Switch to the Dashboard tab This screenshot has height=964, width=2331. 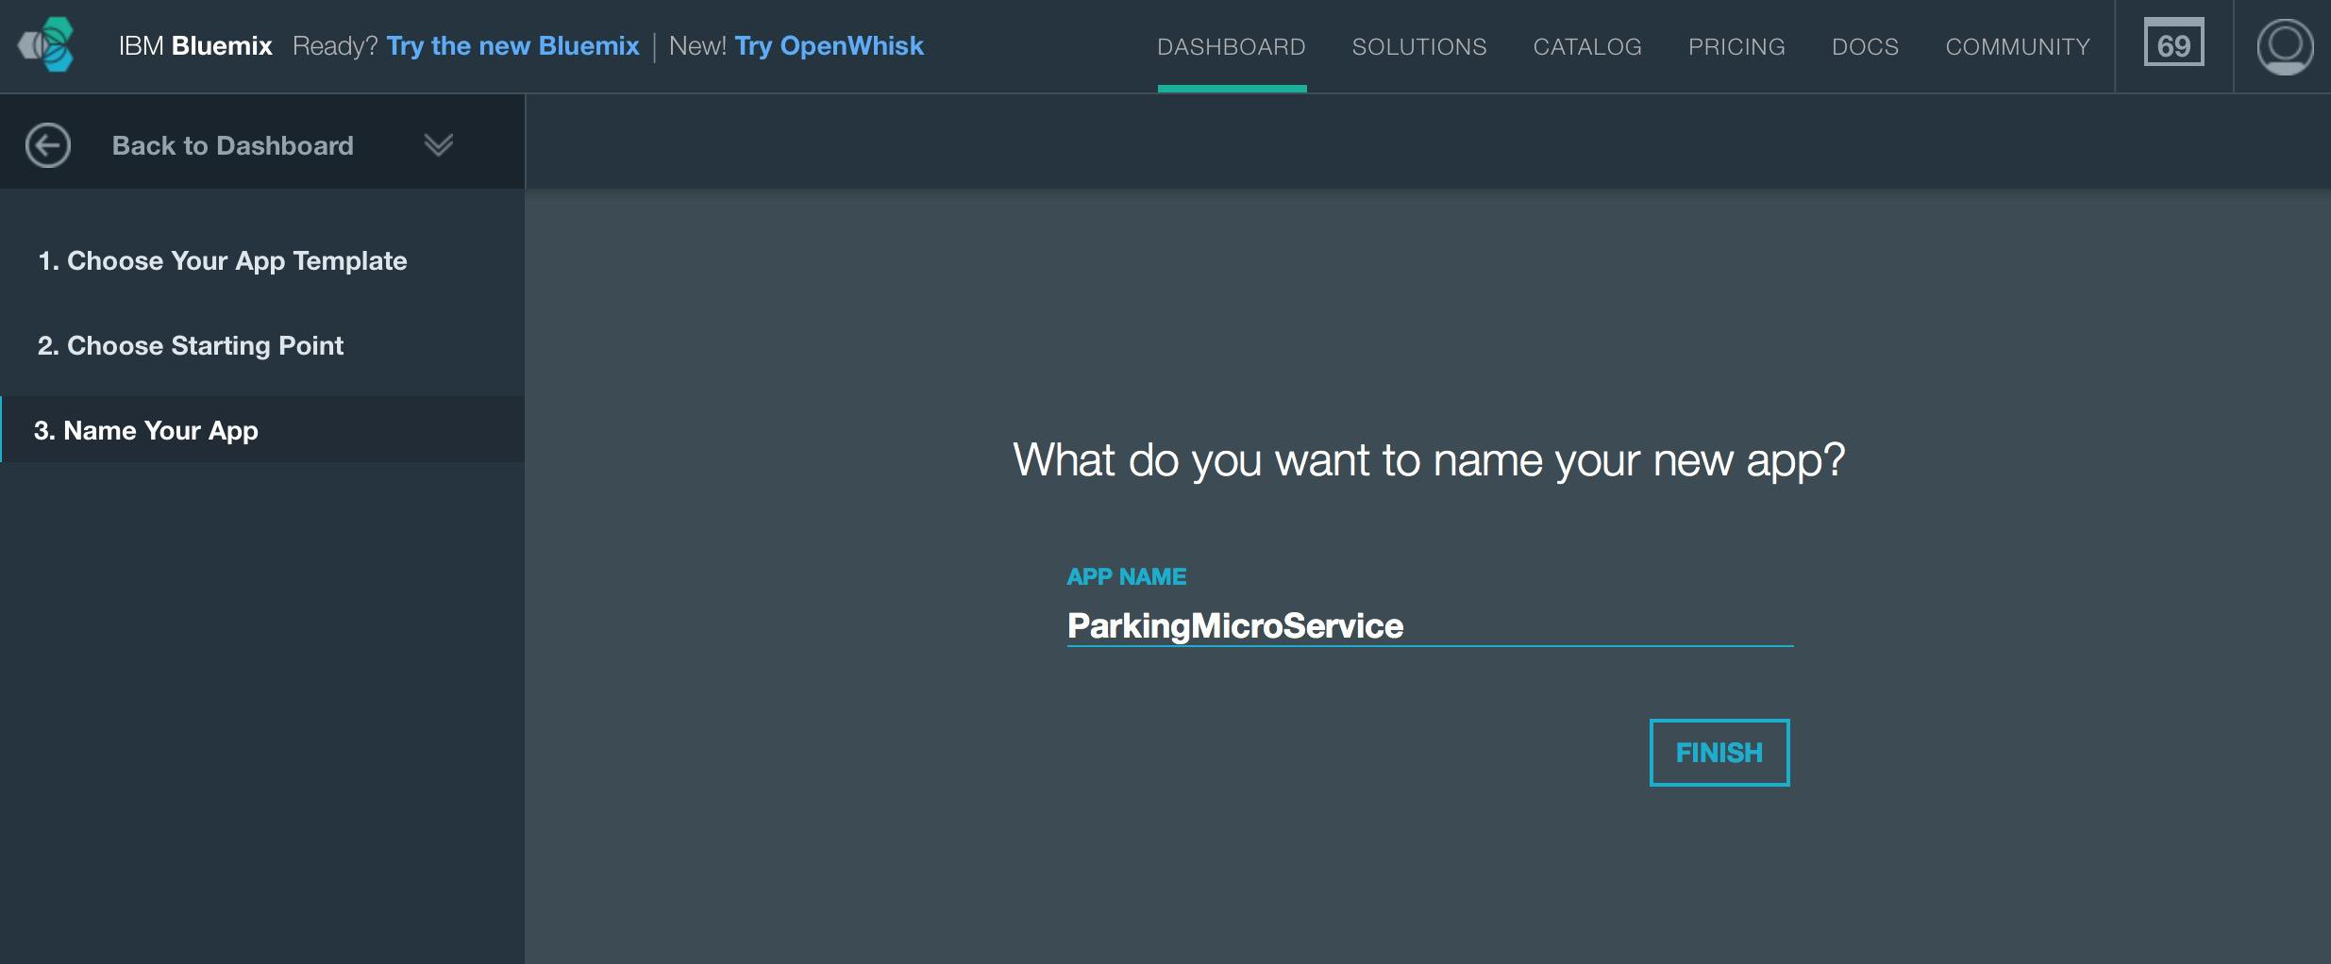pos(1231,46)
